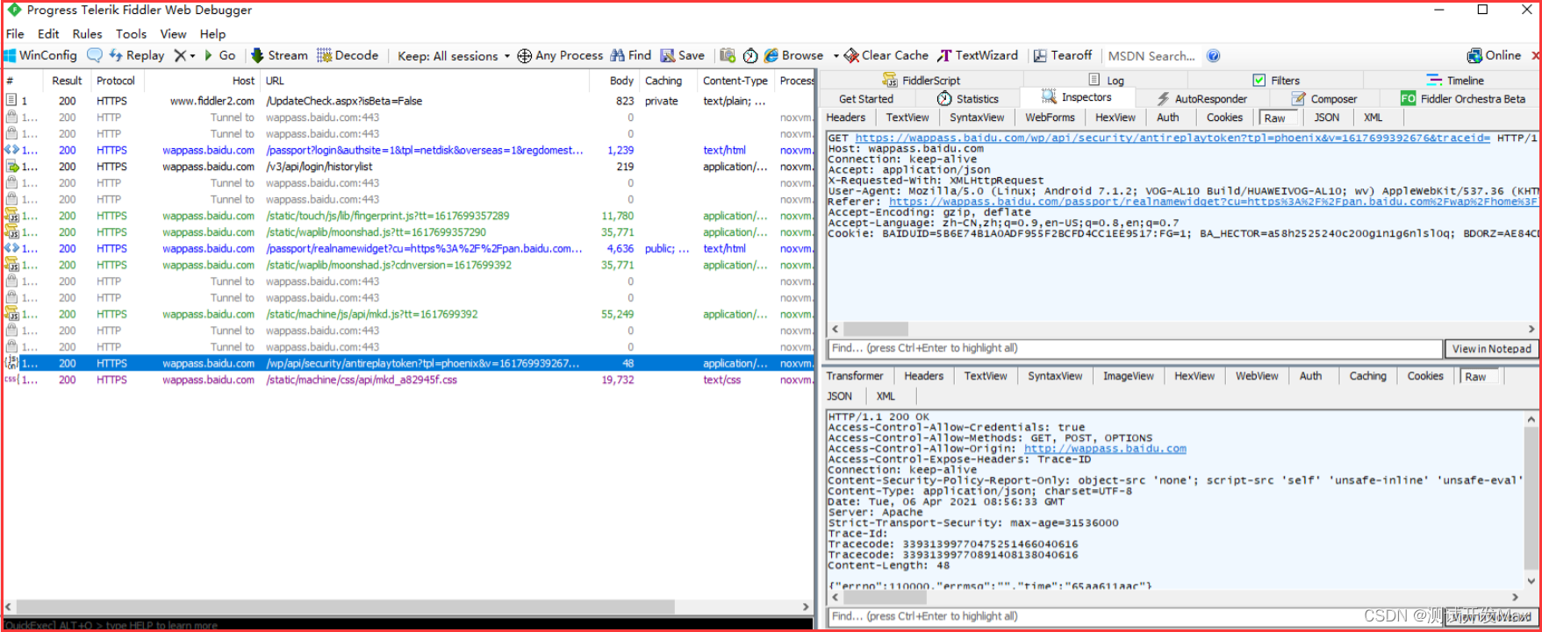The height and width of the screenshot is (632, 1542).
Task: Toggle Stream mode in toolbar
Action: coord(279,55)
